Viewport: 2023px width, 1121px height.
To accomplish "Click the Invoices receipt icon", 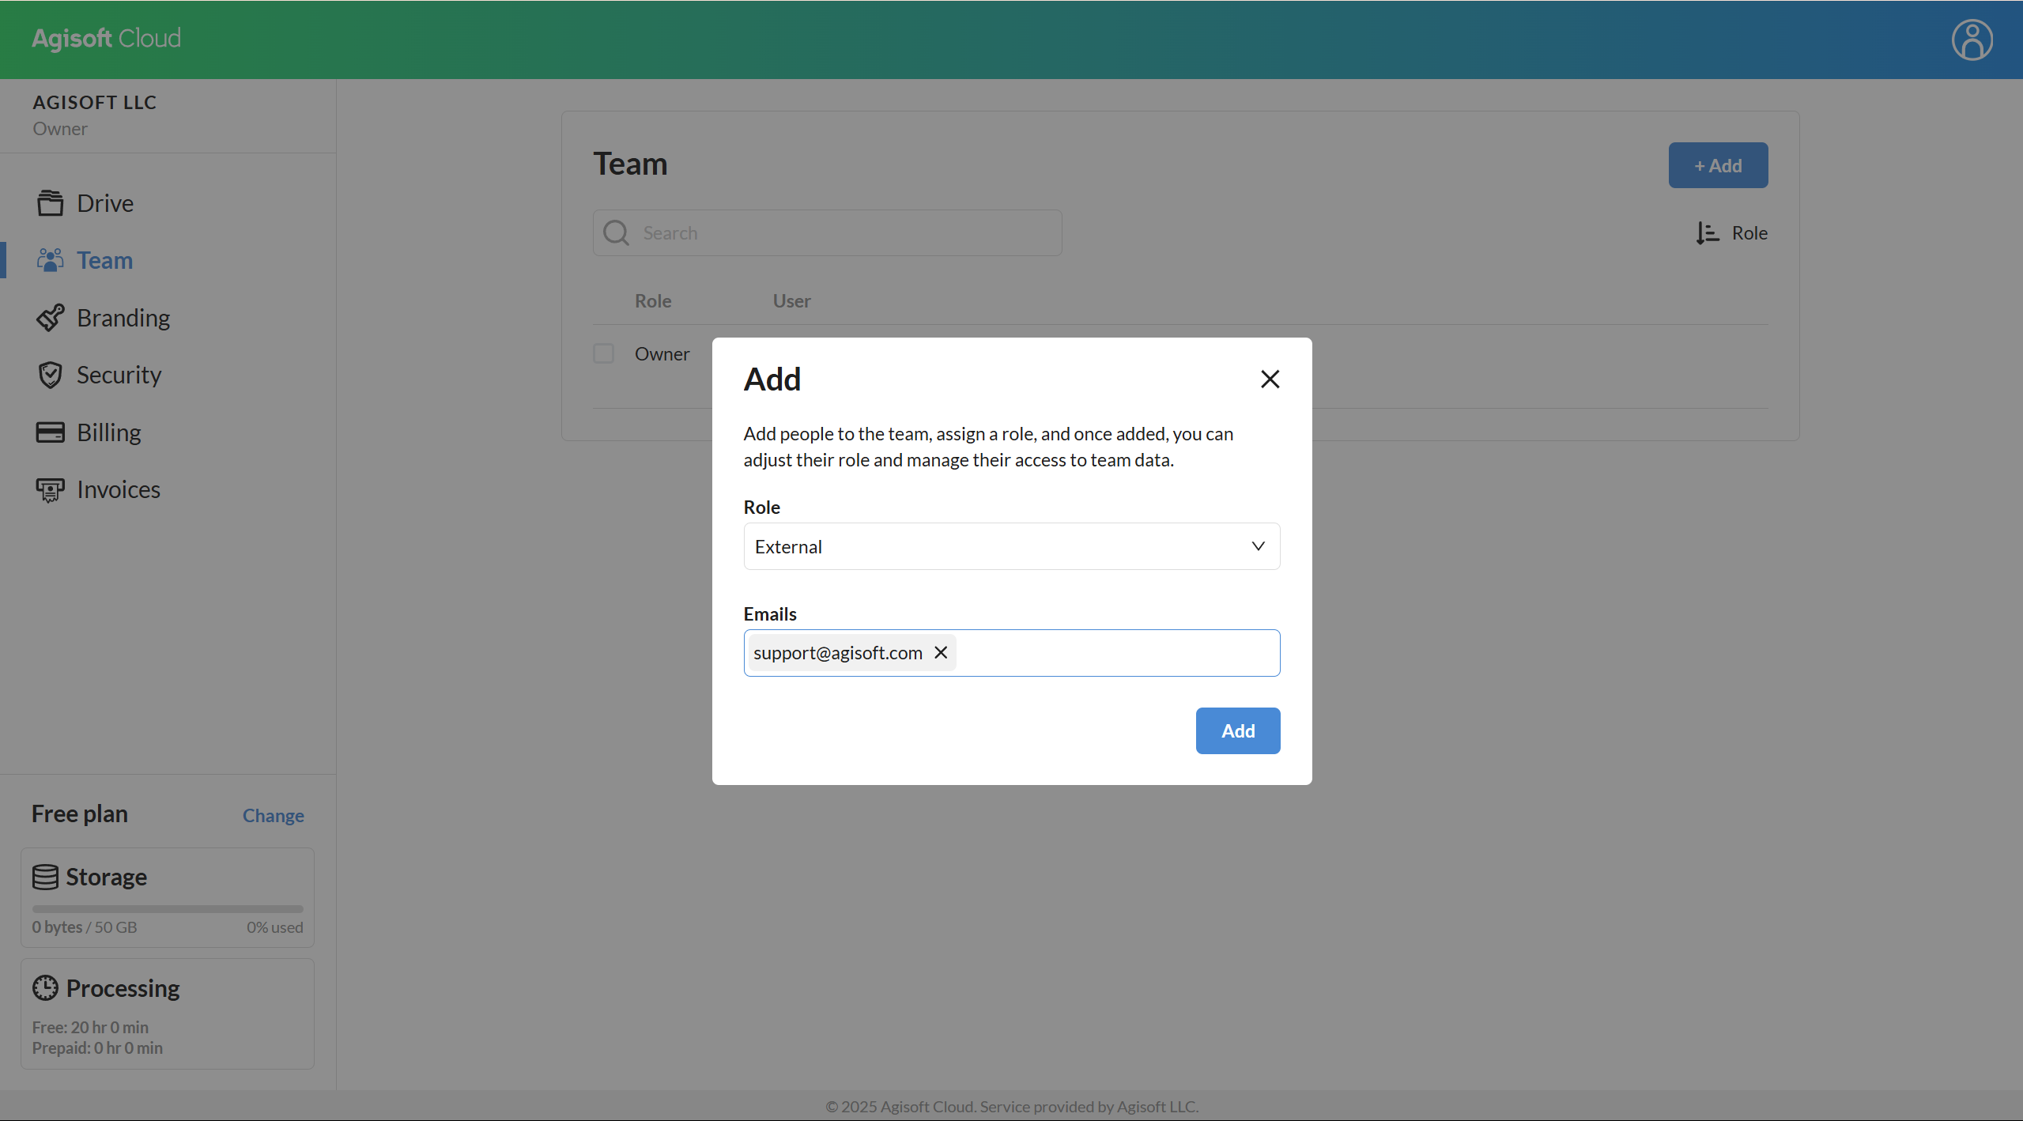I will 50,490.
